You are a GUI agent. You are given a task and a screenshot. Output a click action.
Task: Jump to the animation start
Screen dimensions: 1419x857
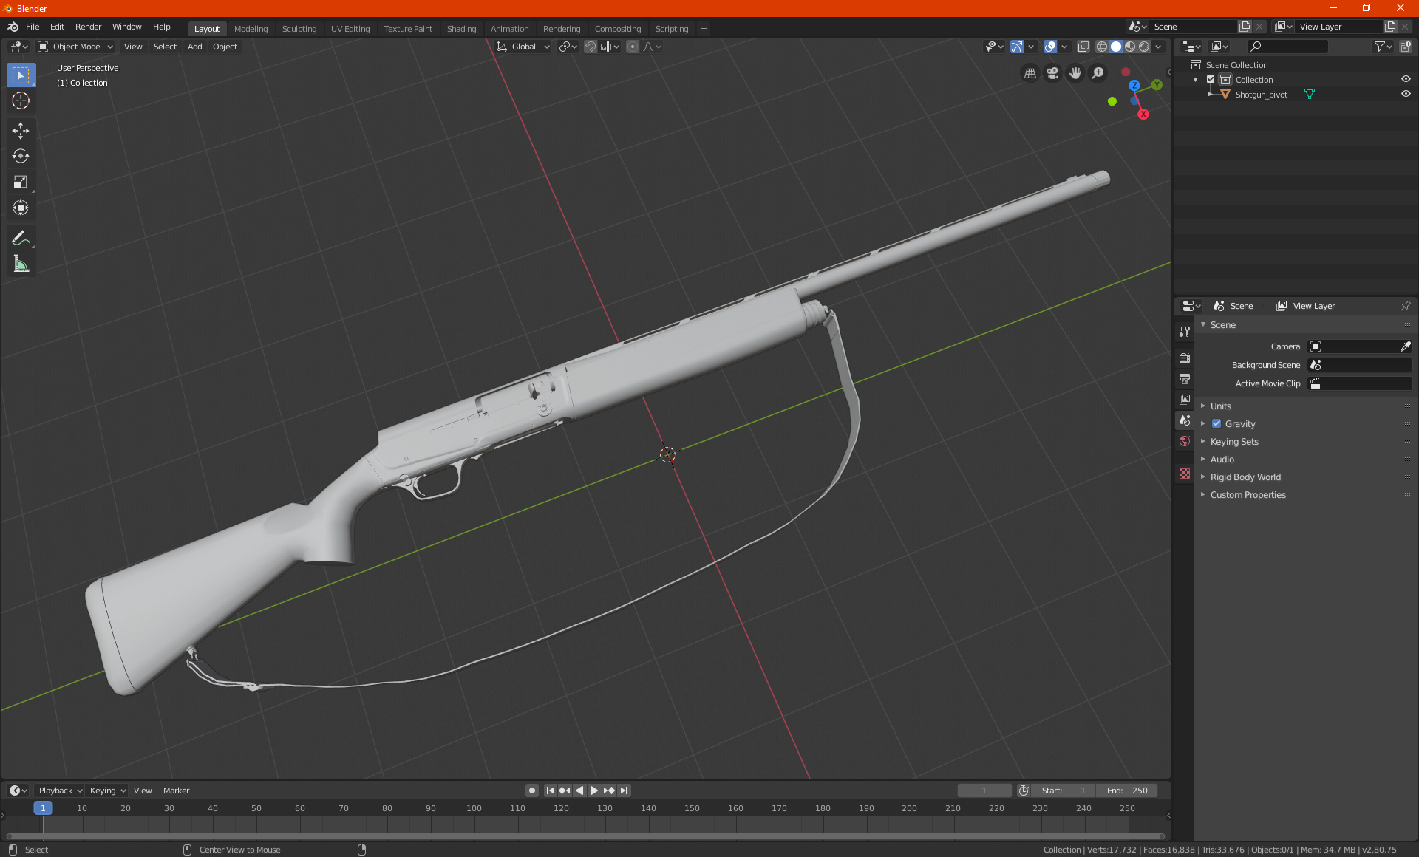[550, 791]
